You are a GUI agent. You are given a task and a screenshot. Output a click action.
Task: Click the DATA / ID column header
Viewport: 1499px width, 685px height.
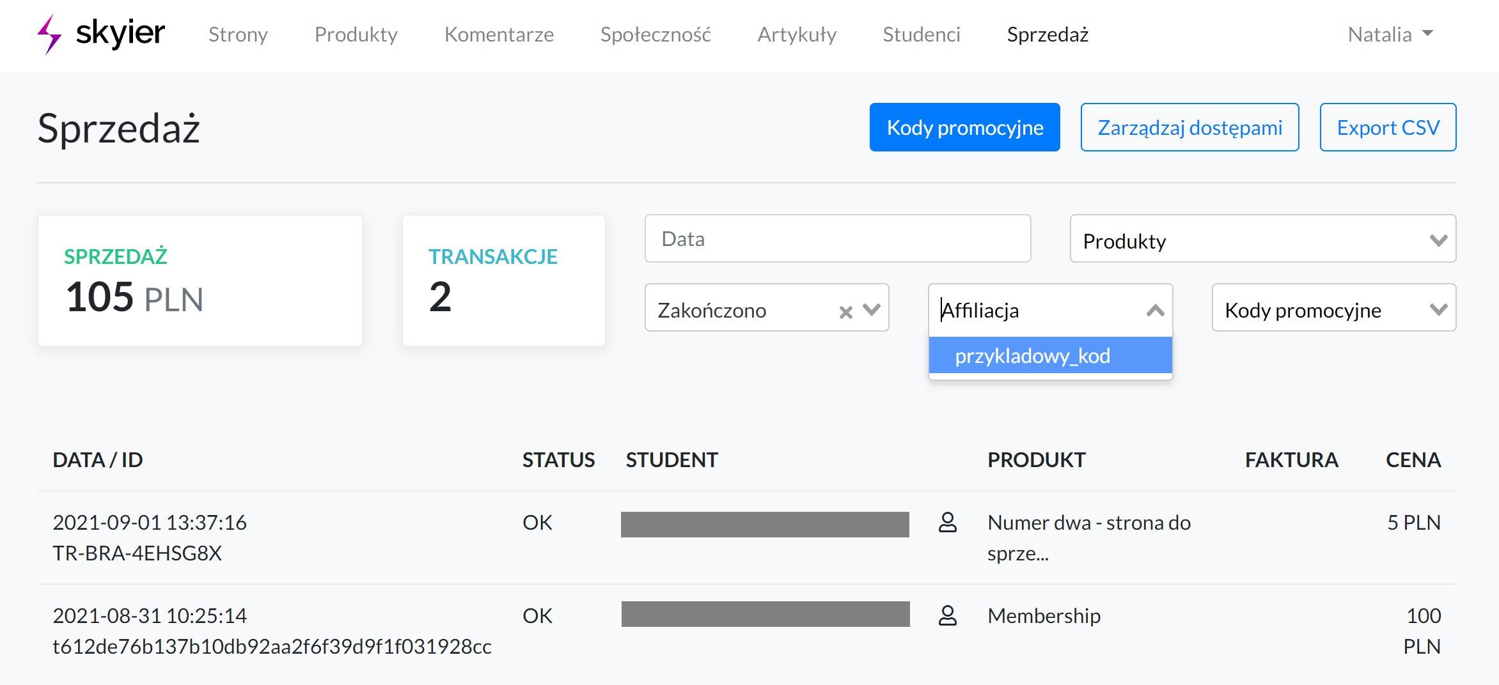(x=98, y=459)
